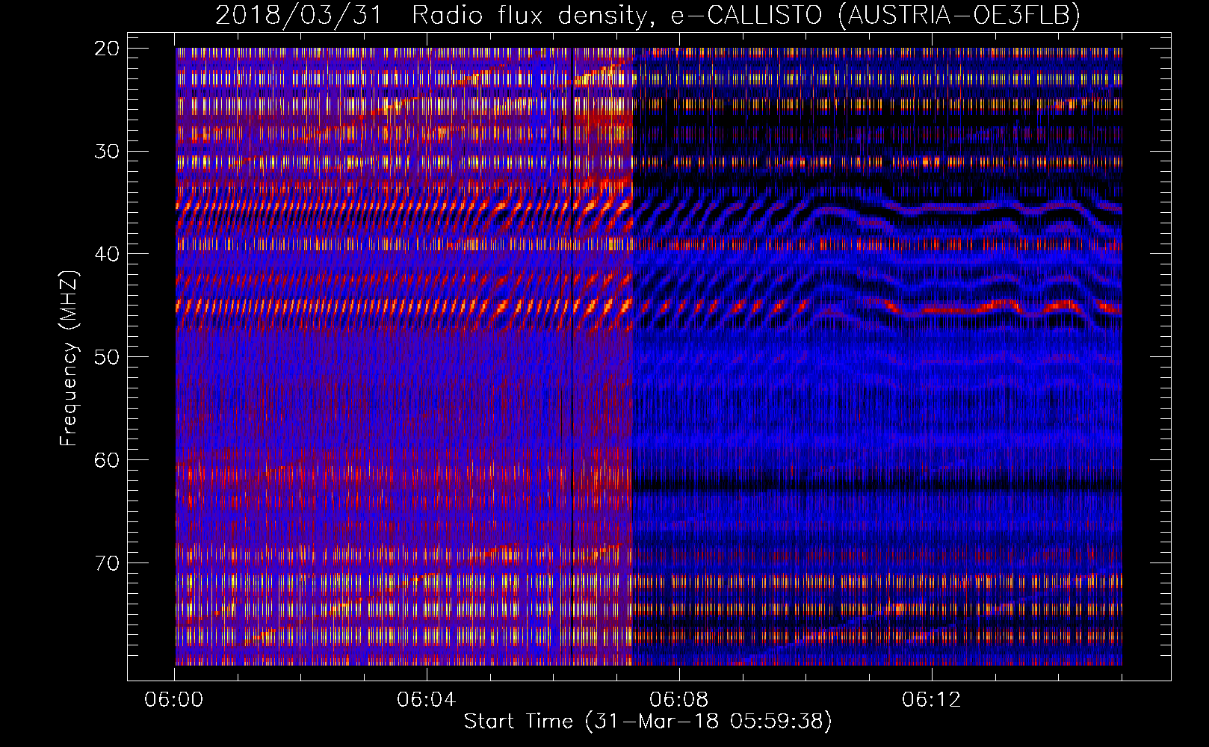Select the 06:04 time tick label
The image size is (1209, 747).
point(426,700)
